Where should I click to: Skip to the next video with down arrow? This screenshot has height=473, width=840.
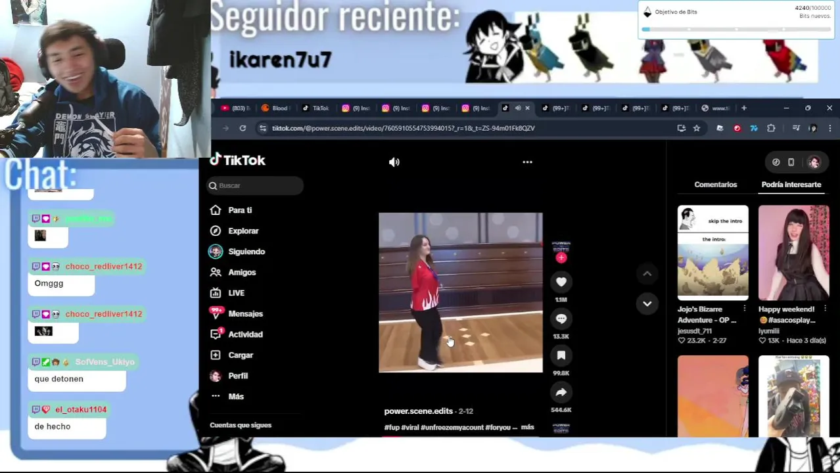tap(647, 304)
